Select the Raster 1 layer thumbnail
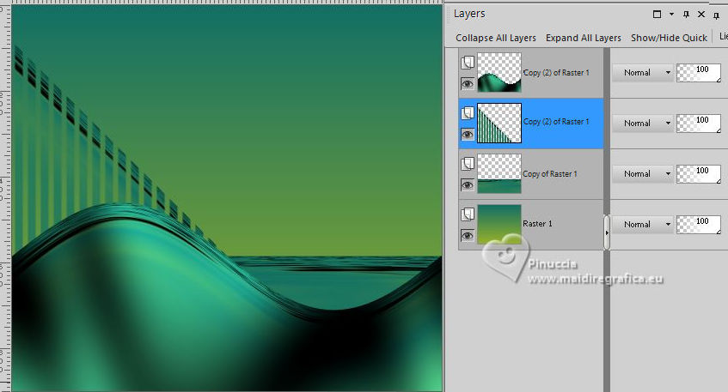728x392 pixels. click(x=499, y=224)
